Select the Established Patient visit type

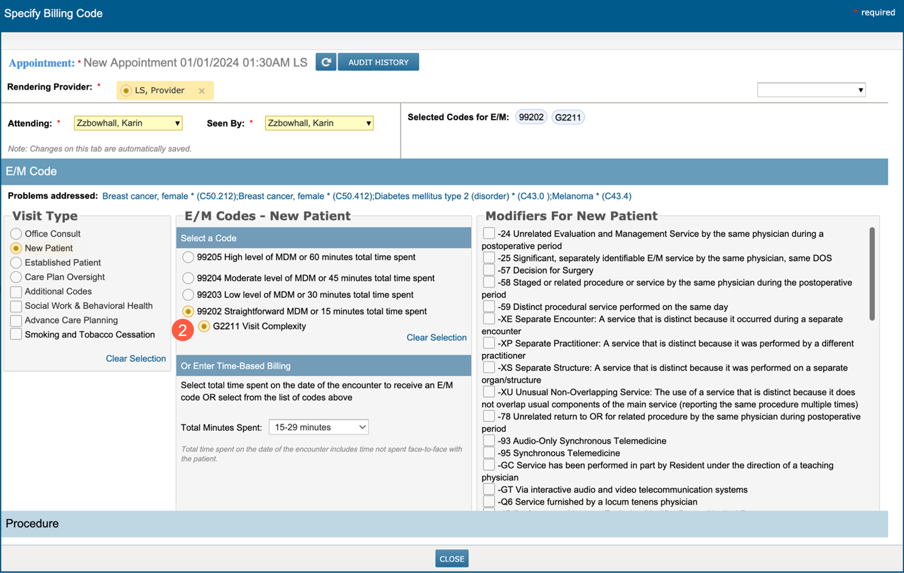click(16, 262)
